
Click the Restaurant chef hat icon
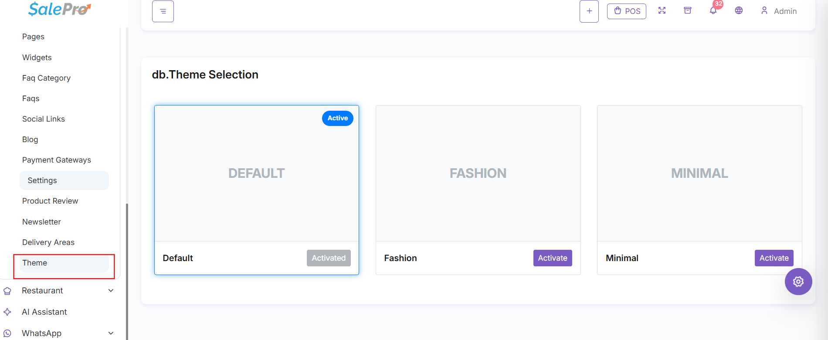(7, 291)
